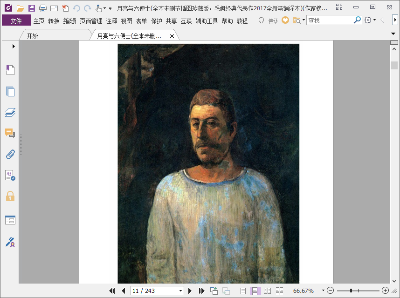The width and height of the screenshot is (400, 298).
Task: Zoom out with the minus button
Action: click(331, 291)
